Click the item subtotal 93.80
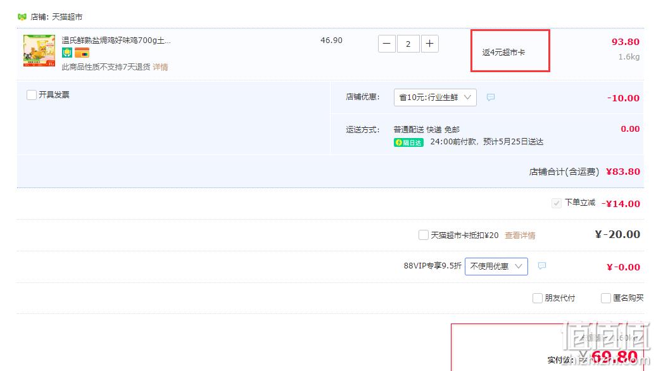Image resolution: width=656 pixels, height=371 pixels. (626, 42)
